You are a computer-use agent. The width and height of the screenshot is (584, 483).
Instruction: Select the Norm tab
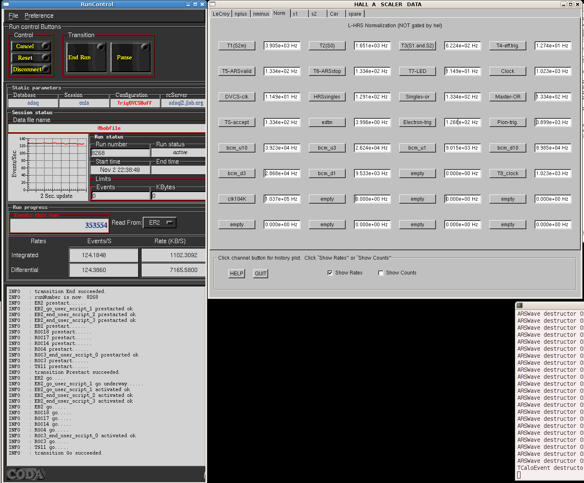pos(280,13)
